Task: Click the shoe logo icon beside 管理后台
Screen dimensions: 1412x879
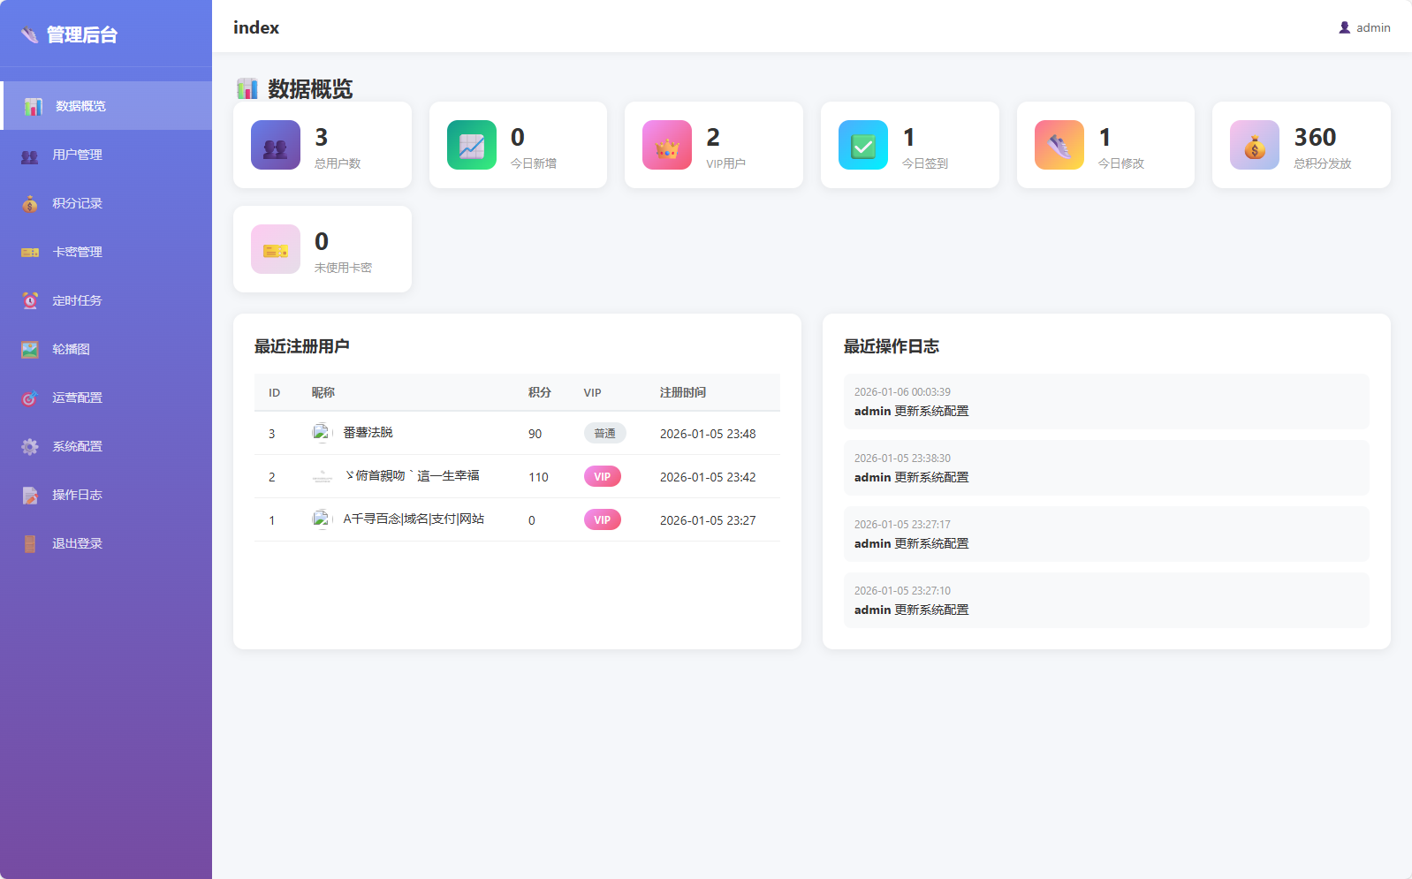Action: [29, 35]
